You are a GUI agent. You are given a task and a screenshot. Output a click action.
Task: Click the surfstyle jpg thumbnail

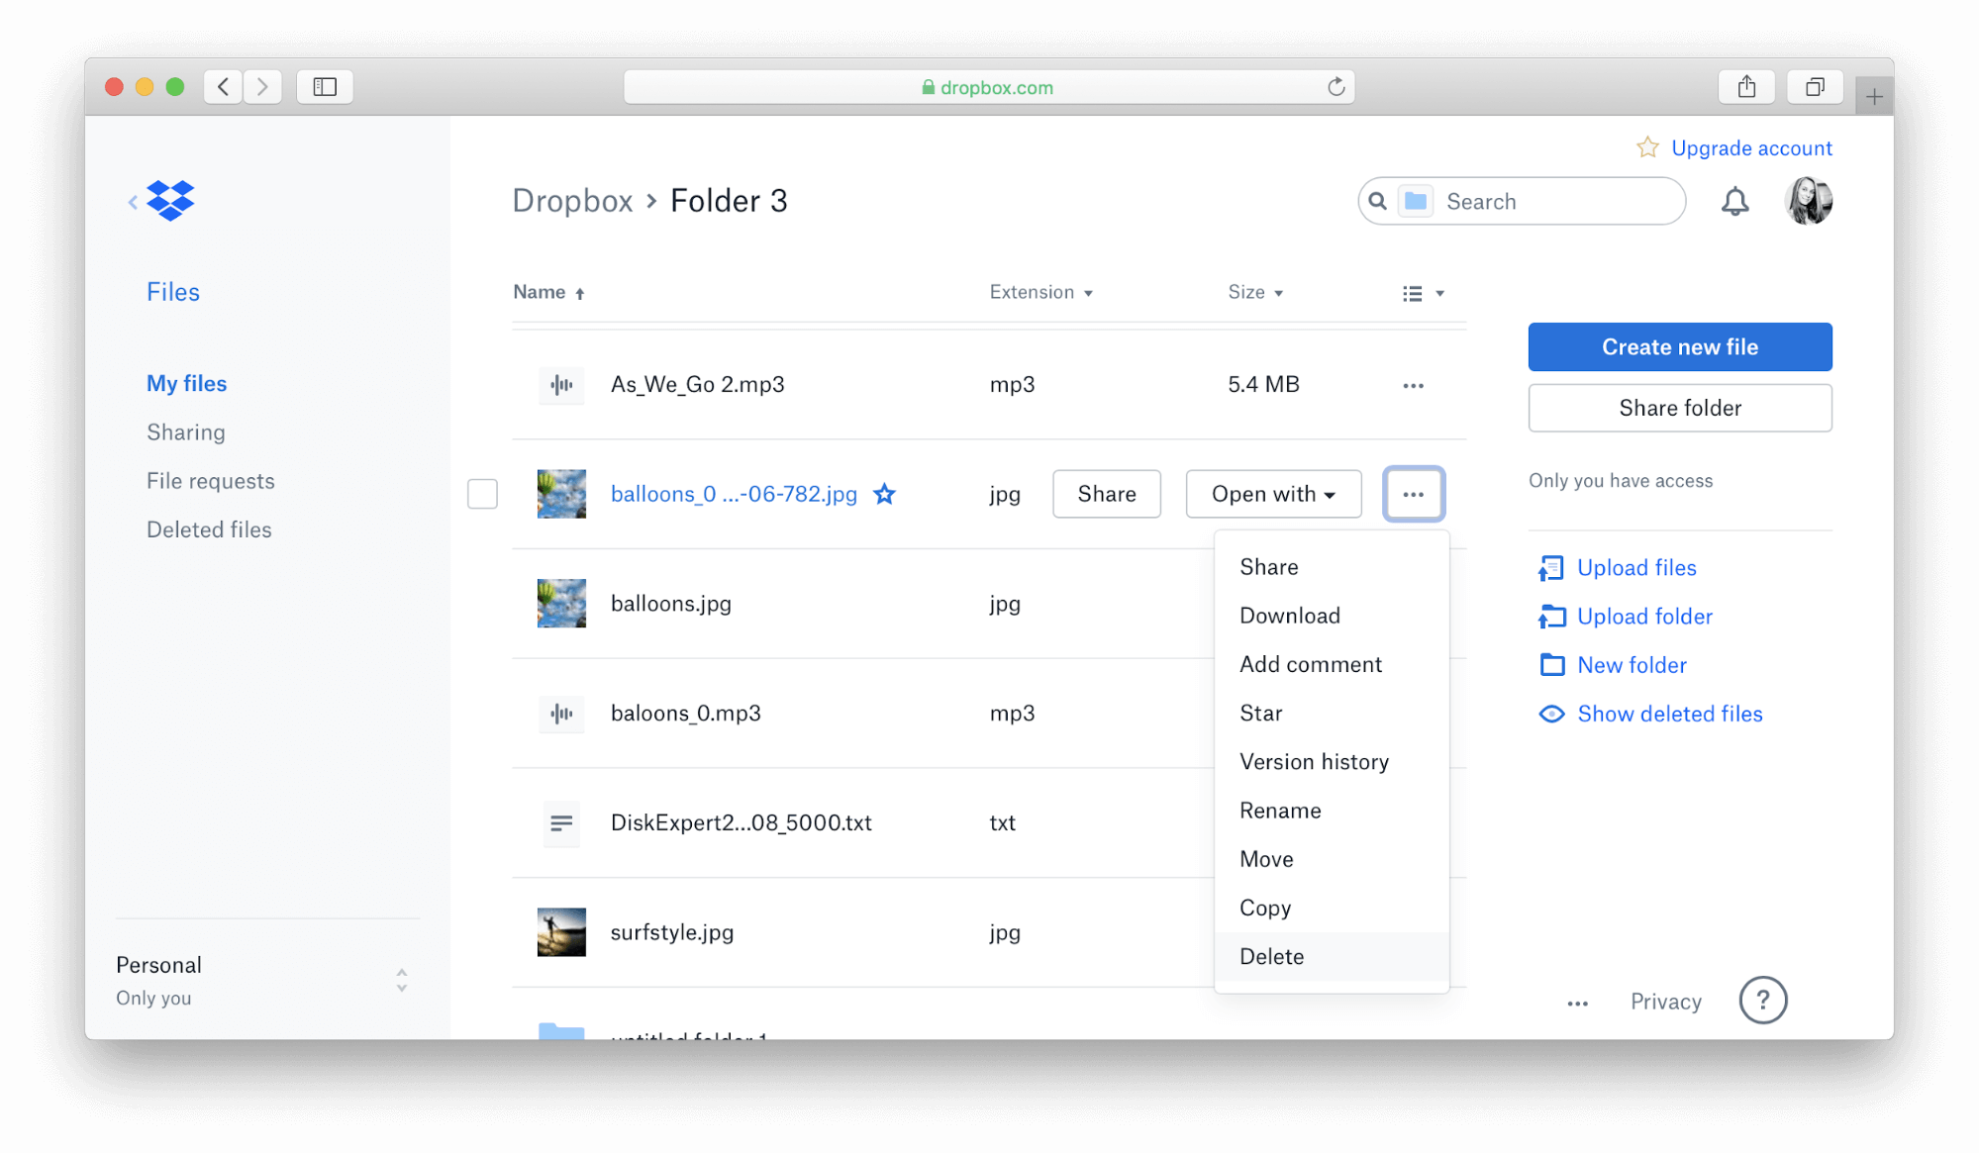coord(560,932)
